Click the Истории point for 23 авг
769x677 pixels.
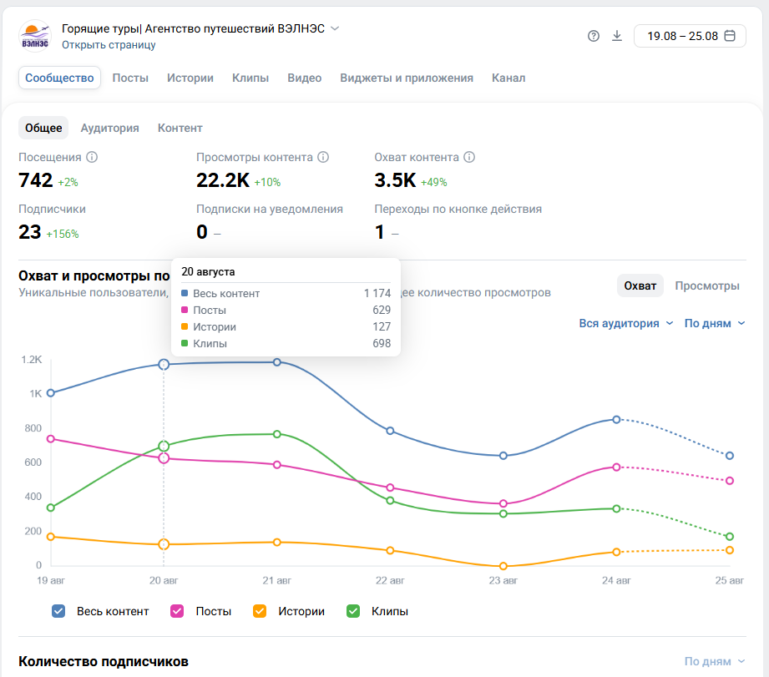click(503, 566)
